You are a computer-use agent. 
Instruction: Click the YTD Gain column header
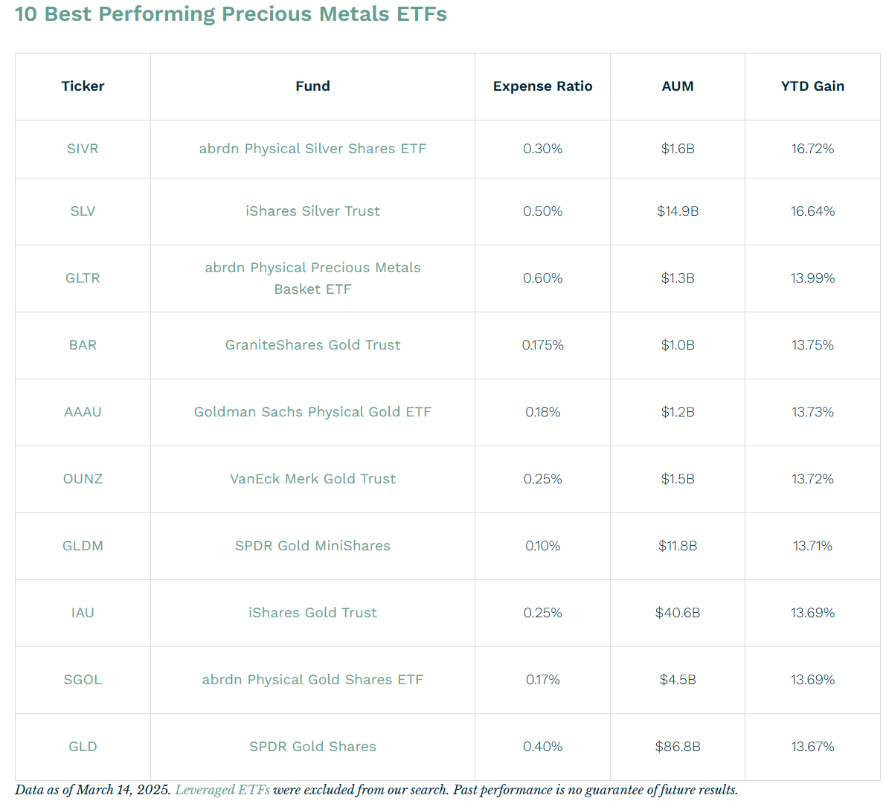pyautogui.click(x=812, y=86)
